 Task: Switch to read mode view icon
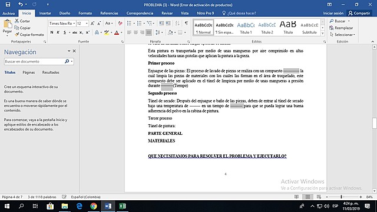pyautogui.click(x=296, y=197)
